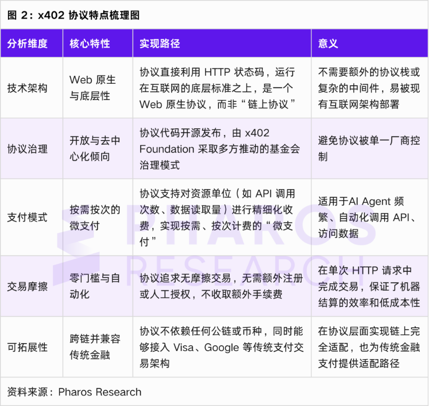Click the 按需按次的微支付 cell
429x406 pixels.
tap(95, 217)
